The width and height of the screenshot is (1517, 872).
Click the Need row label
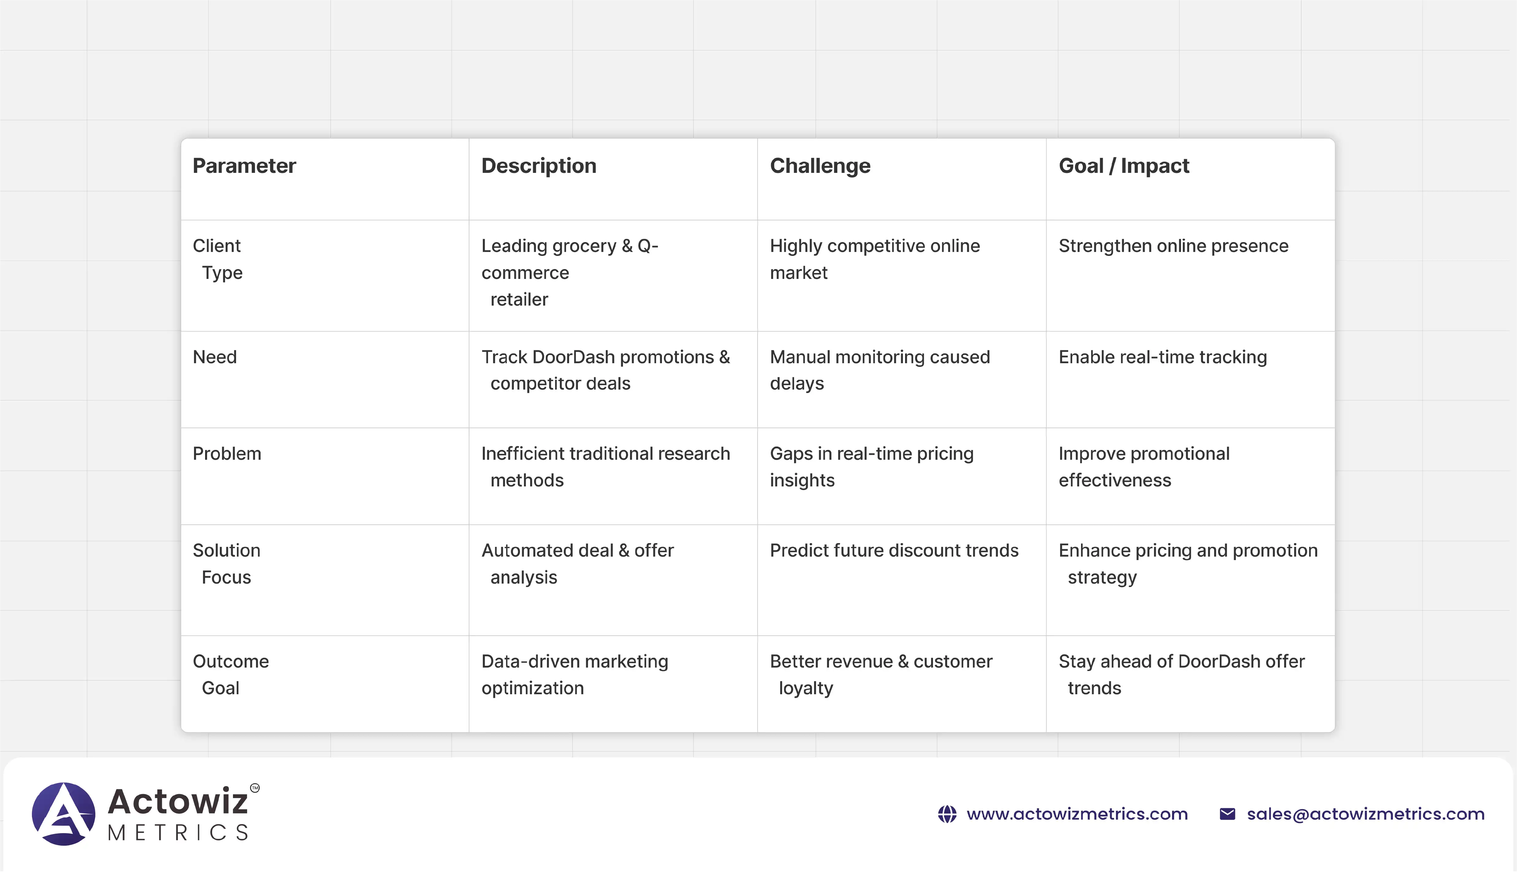click(x=215, y=357)
